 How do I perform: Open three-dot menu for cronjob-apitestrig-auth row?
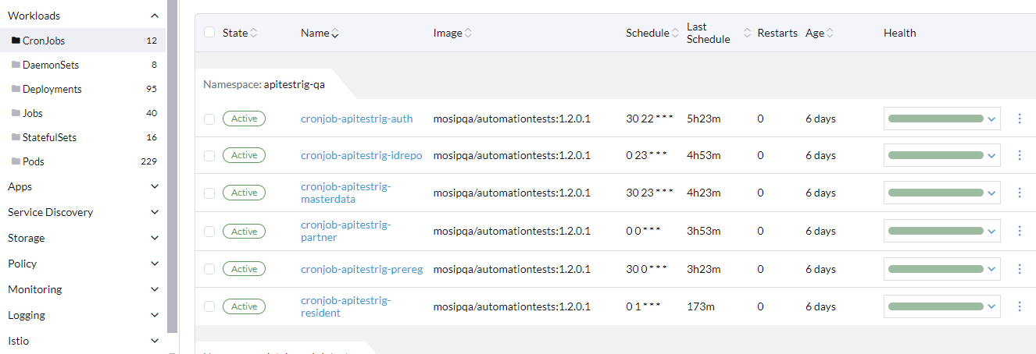click(x=1019, y=119)
